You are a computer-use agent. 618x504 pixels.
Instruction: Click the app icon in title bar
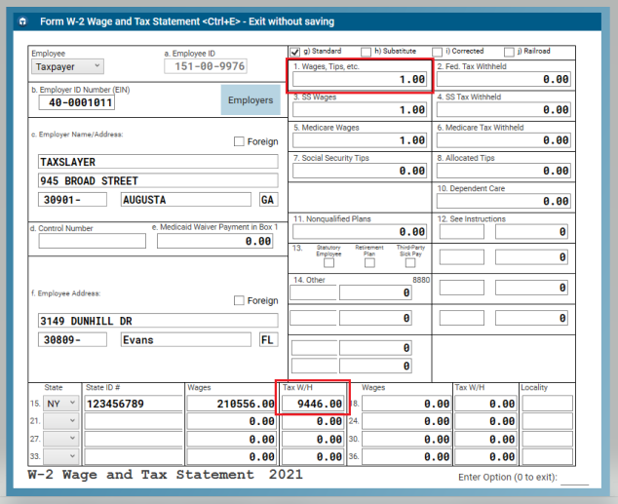tap(22, 21)
